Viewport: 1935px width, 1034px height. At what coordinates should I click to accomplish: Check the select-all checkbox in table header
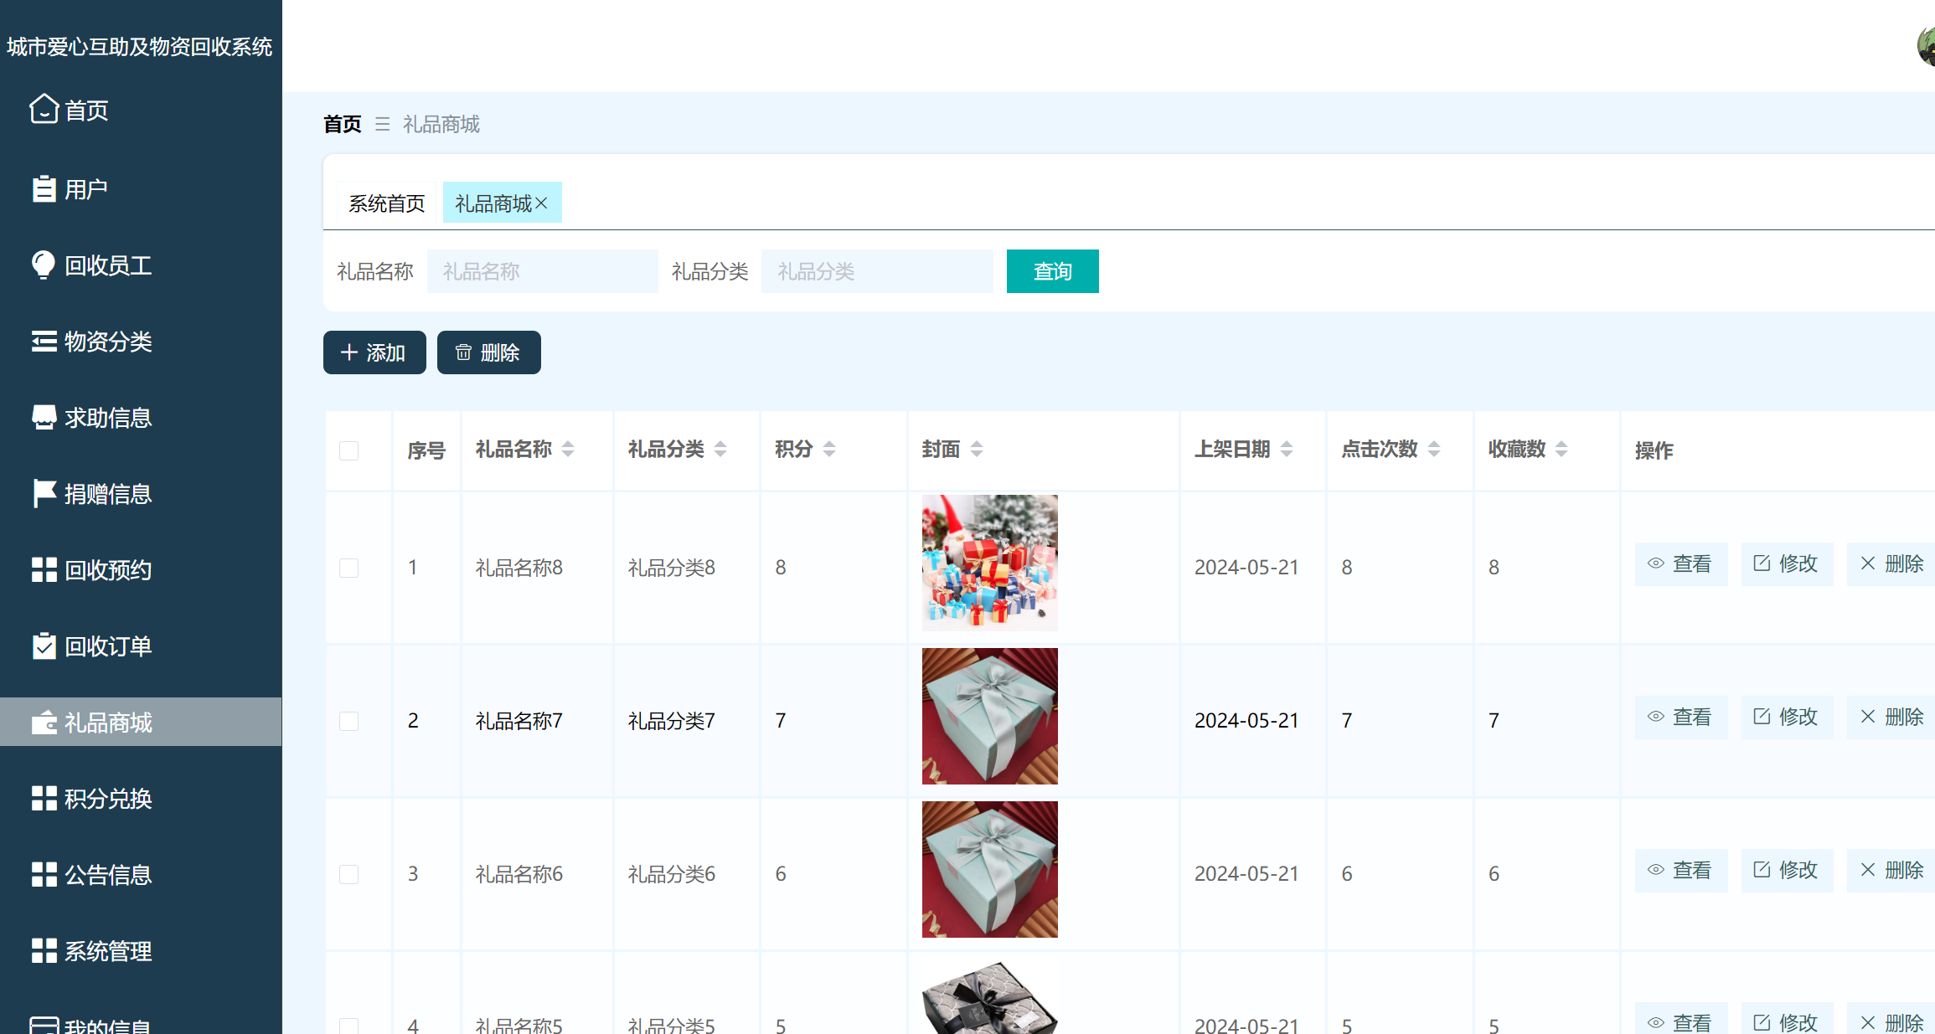tap(349, 450)
